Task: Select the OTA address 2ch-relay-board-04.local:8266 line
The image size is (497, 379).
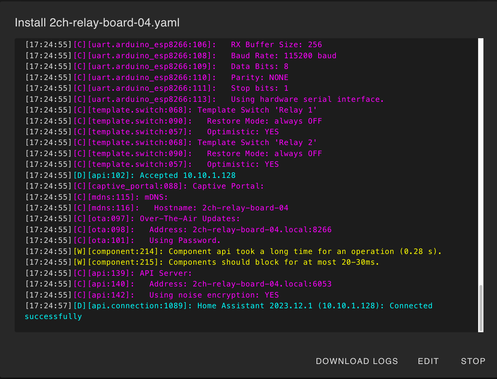Action: tap(178, 229)
